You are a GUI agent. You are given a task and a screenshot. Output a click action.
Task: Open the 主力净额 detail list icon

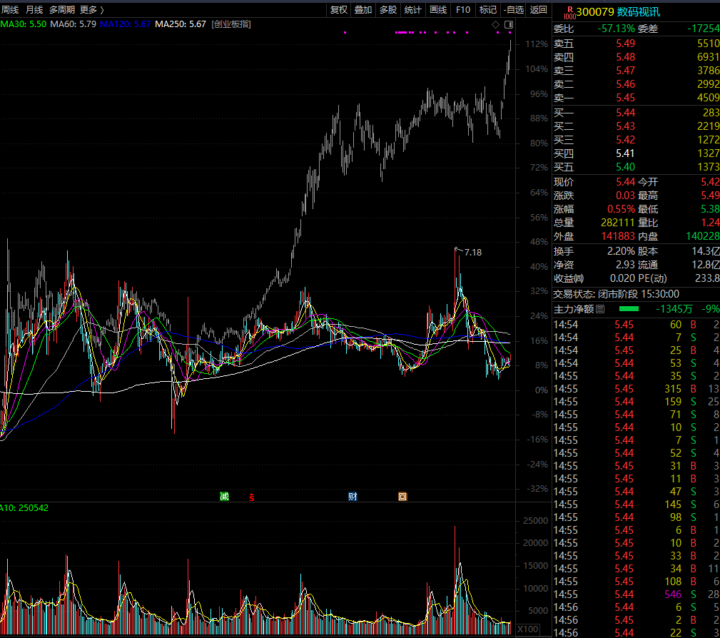point(600,309)
